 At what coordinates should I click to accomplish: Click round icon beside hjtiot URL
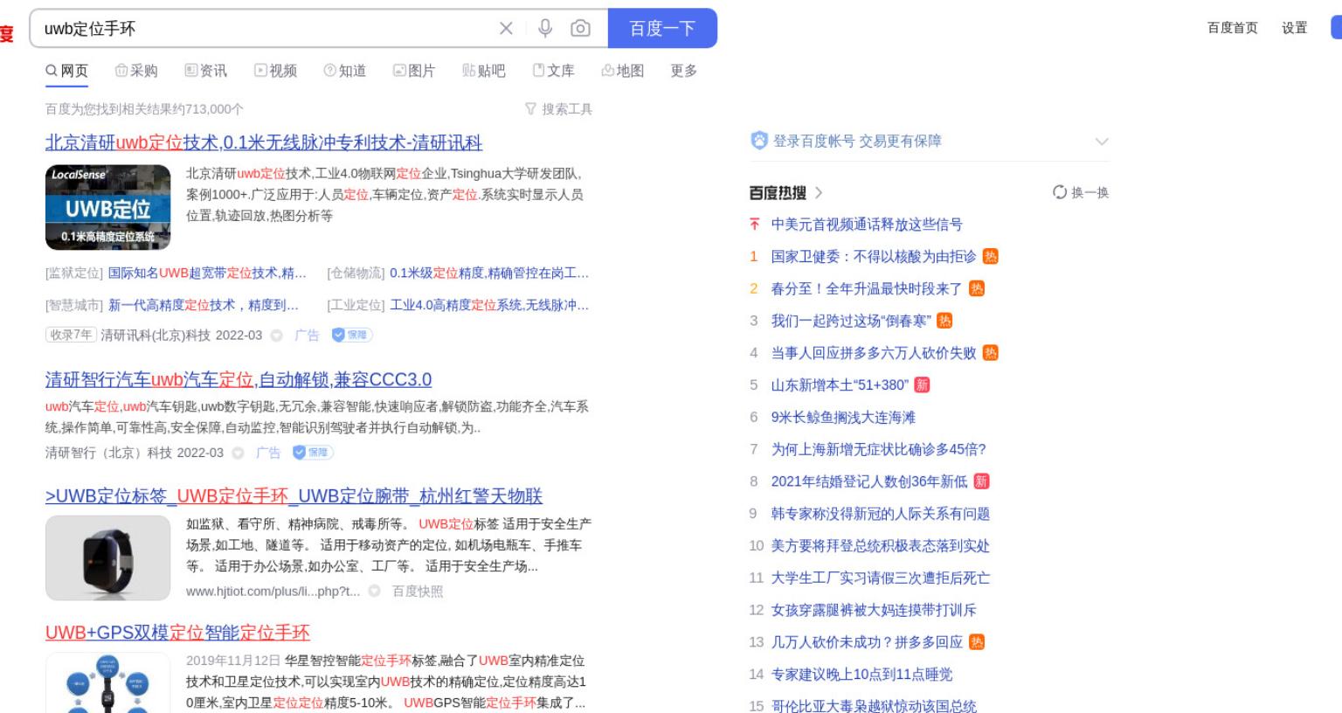click(375, 592)
